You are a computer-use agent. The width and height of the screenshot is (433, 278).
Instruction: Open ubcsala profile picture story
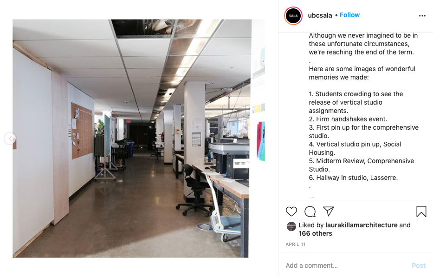[x=293, y=16]
